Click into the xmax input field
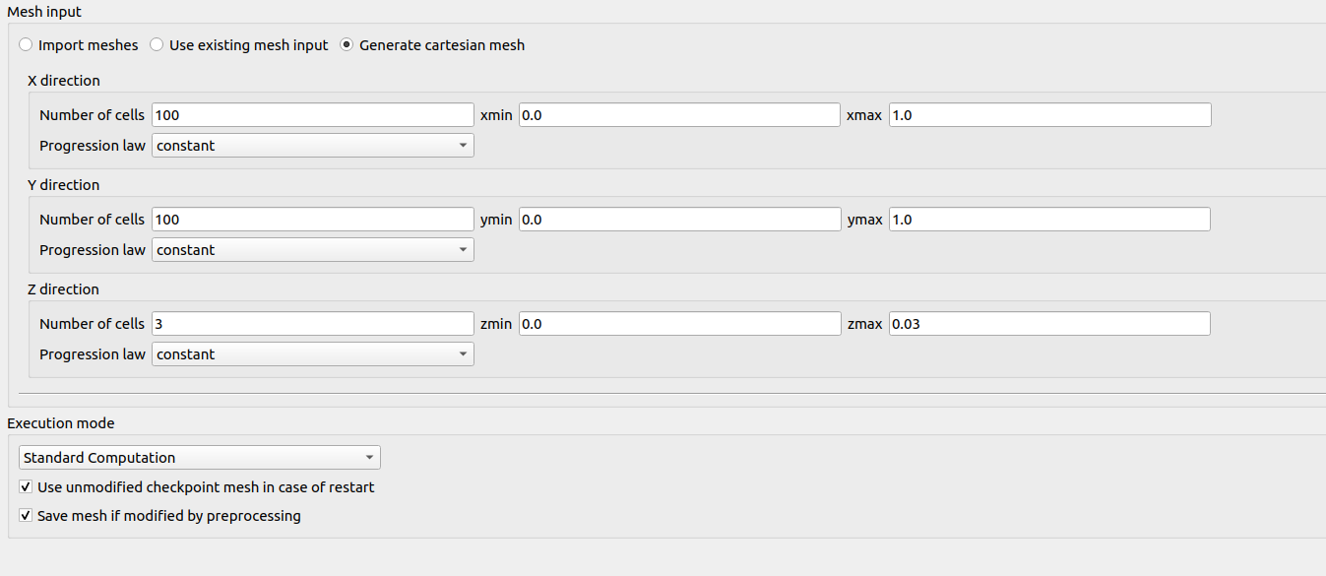This screenshot has width=1326, height=576. [x=1049, y=115]
